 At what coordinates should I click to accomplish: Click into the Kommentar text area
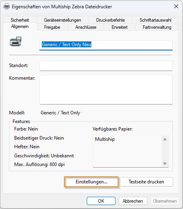point(106,90)
